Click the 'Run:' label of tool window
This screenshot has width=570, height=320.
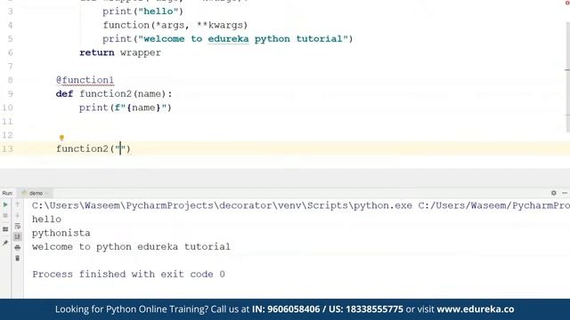(7, 193)
